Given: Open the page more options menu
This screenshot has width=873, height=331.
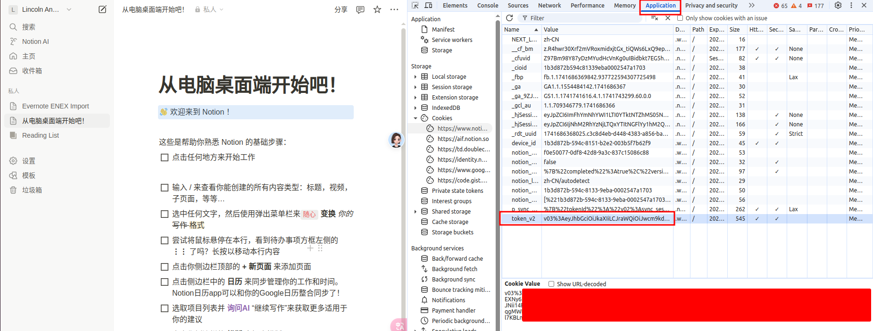Looking at the screenshot, I should point(394,9).
